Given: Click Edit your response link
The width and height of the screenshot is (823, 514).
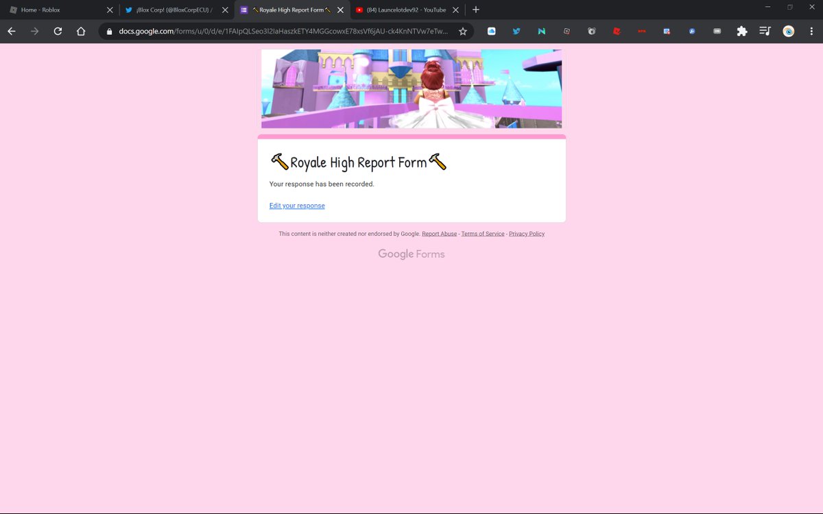Looking at the screenshot, I should tap(297, 206).
